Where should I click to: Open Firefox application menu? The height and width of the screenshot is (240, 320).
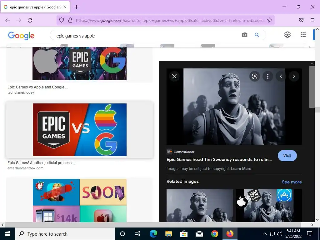312,20
